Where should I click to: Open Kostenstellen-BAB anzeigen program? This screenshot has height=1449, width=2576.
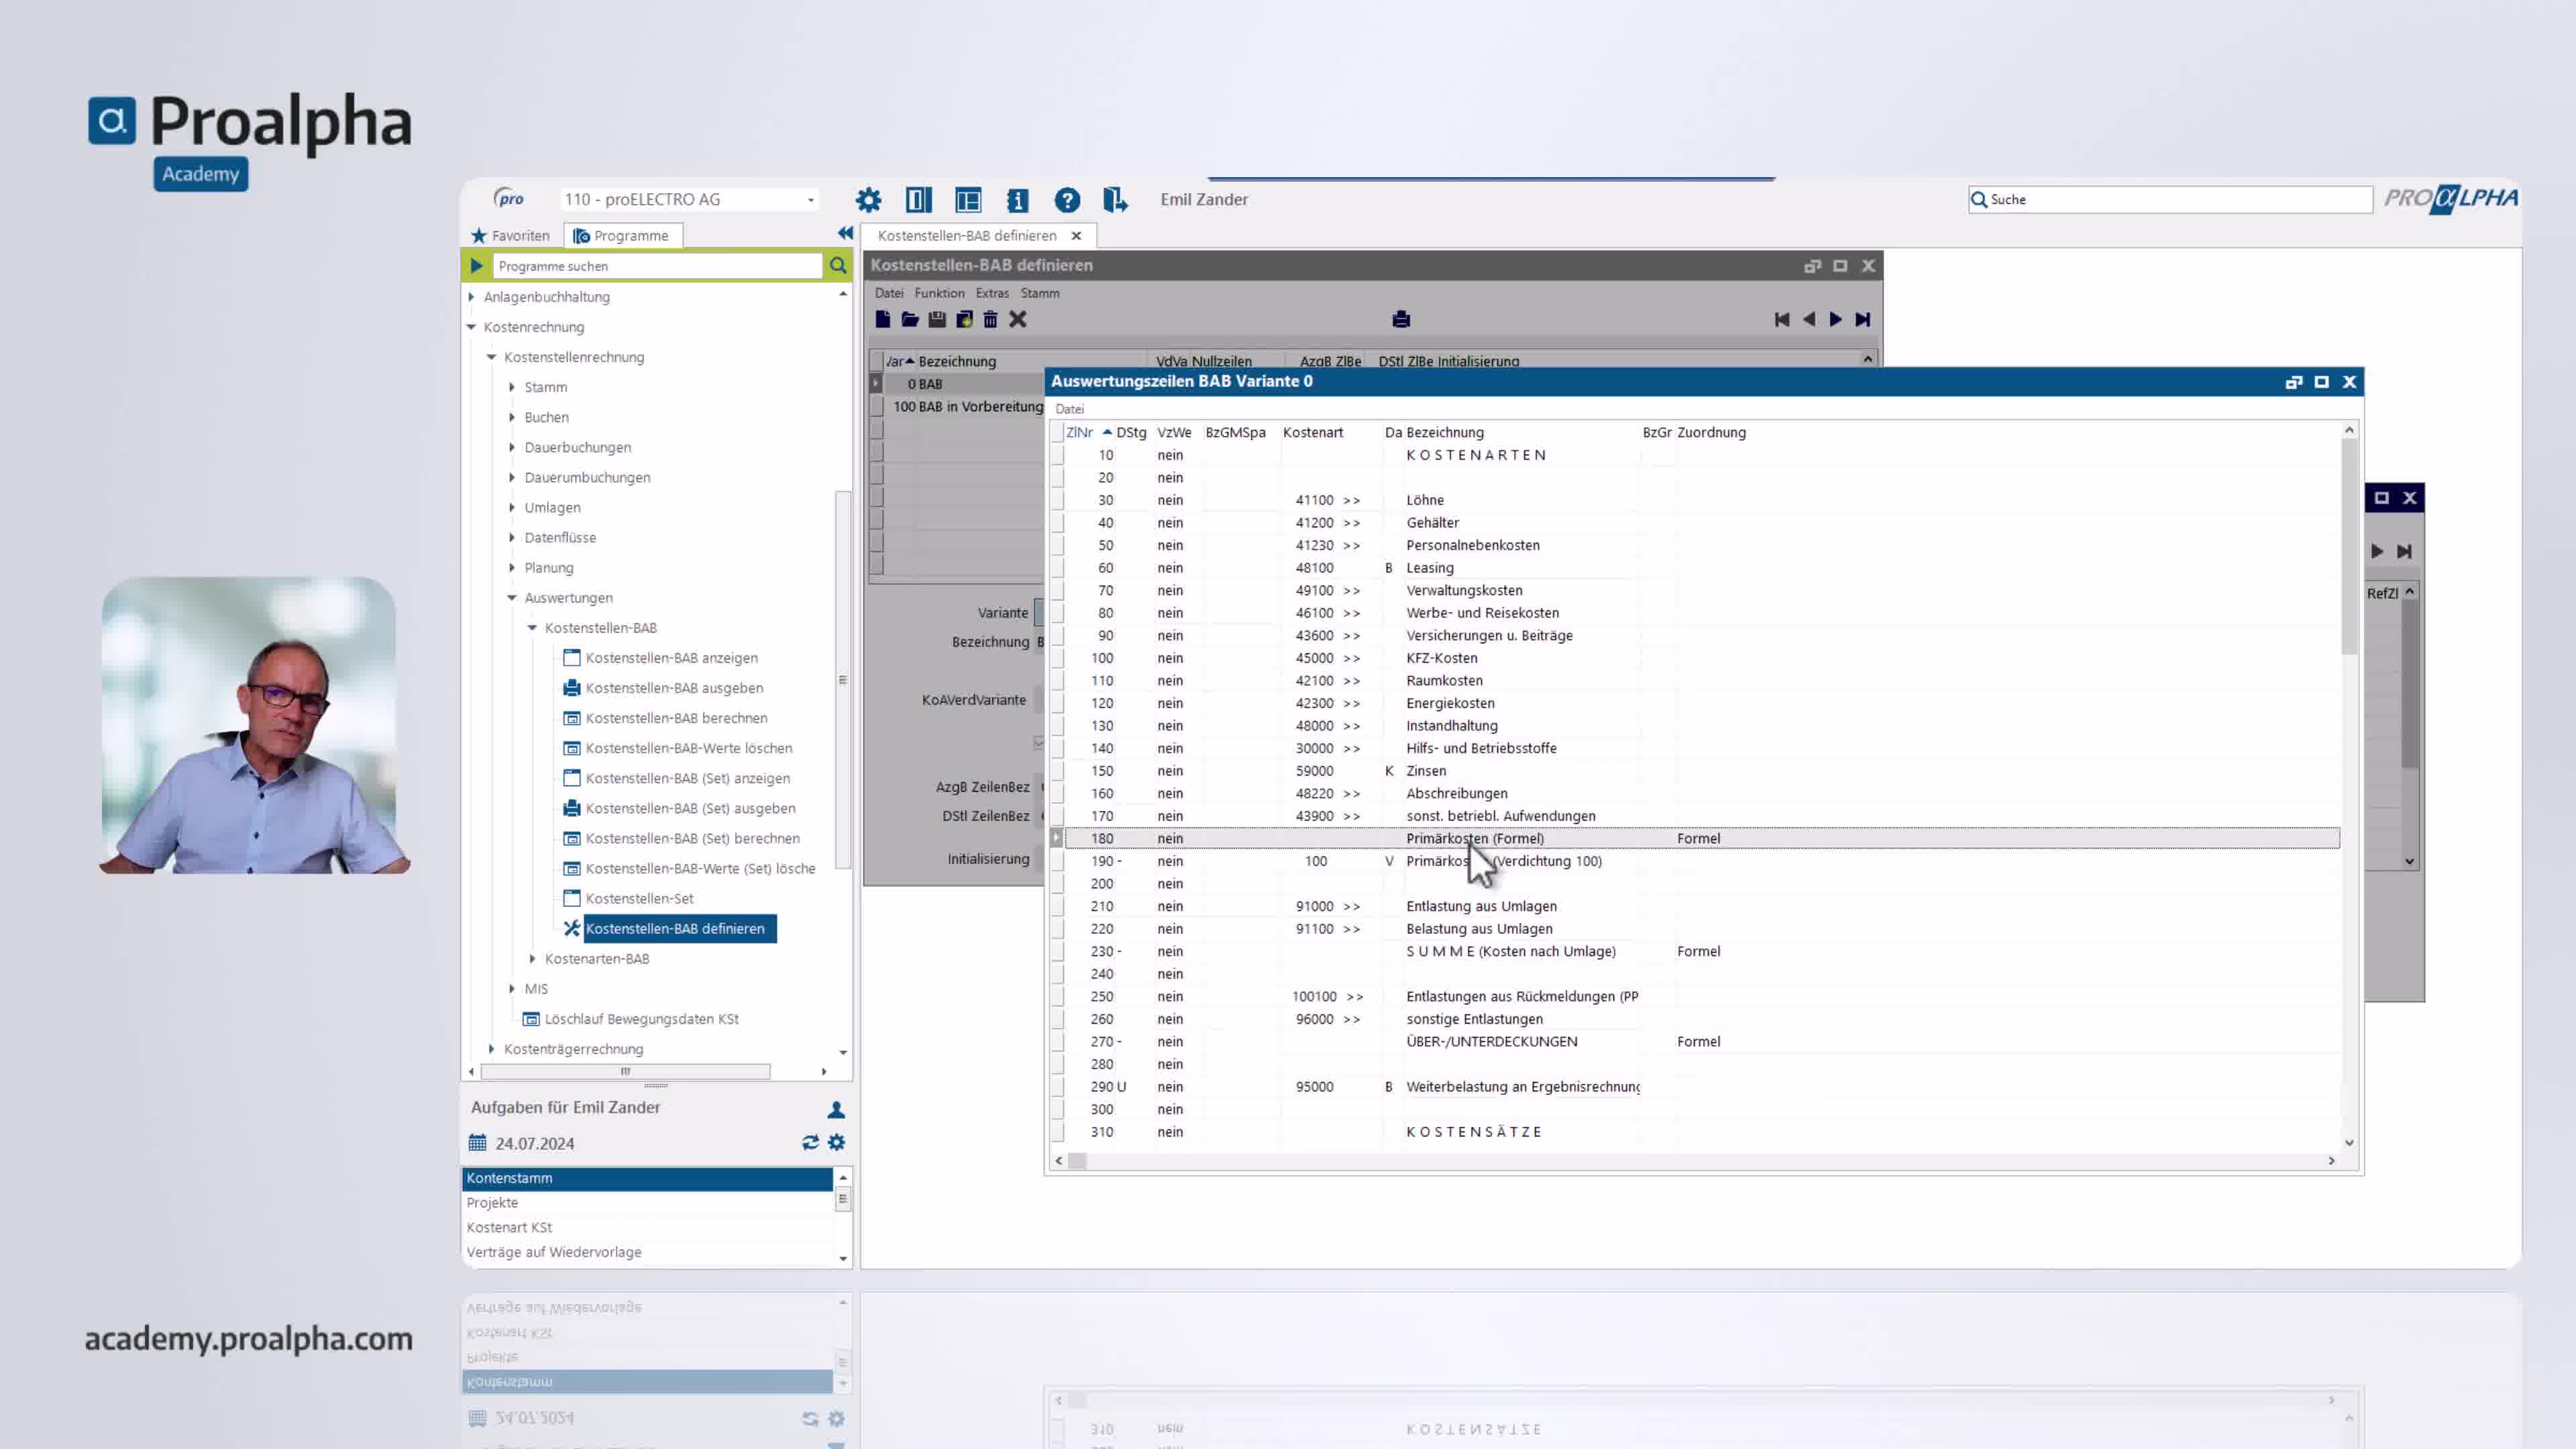(x=671, y=658)
